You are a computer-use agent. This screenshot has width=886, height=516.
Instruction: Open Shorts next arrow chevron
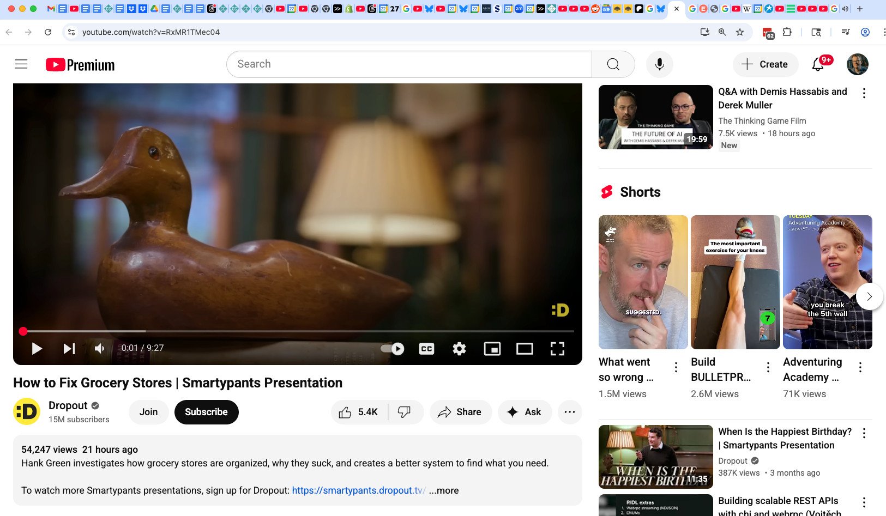click(869, 296)
